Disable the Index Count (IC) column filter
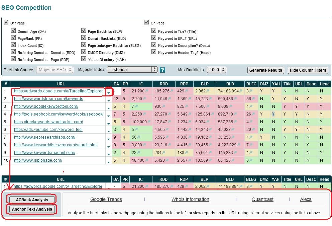This screenshot has width=332, height=226. point(13,45)
